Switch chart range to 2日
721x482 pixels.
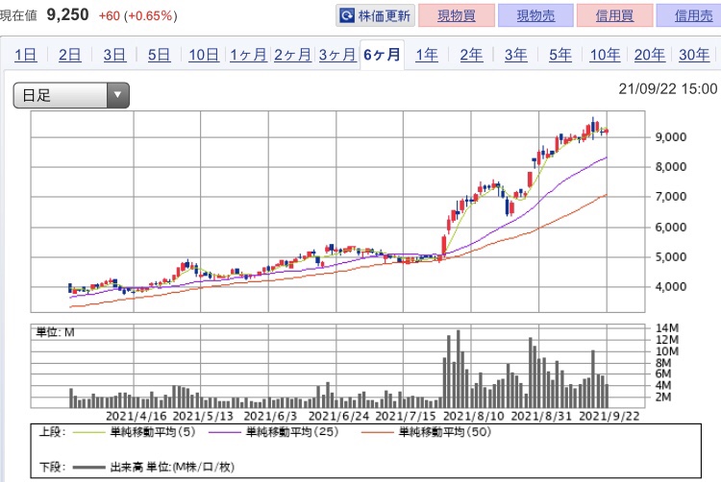coord(69,55)
